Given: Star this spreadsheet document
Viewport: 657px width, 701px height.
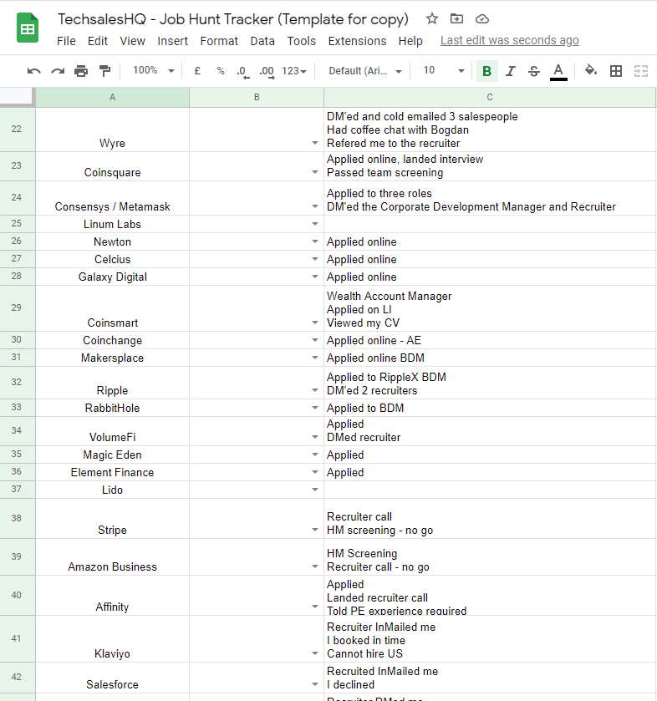Looking at the screenshot, I should (431, 18).
